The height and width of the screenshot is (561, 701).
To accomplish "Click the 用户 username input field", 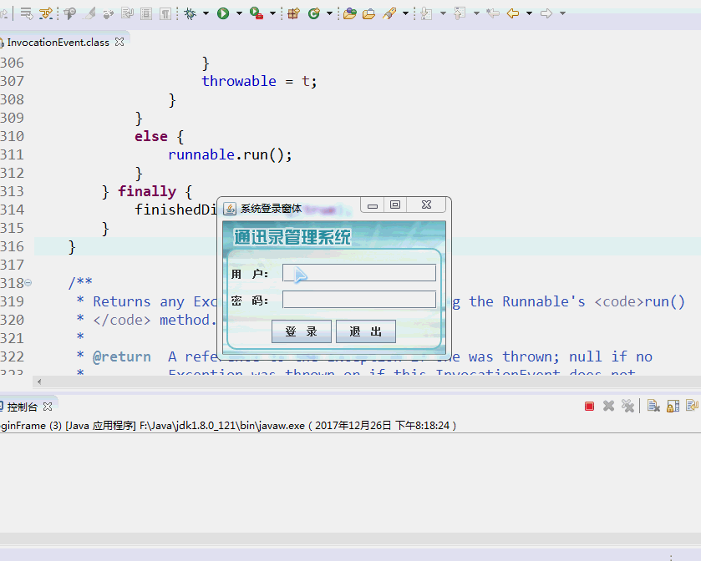I will coord(359,273).
